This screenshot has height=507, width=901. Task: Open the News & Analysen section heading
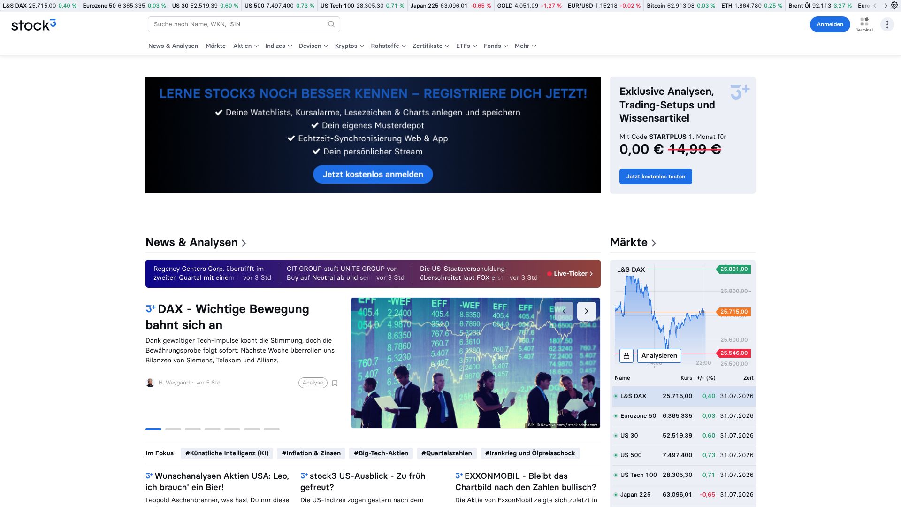pos(196,243)
